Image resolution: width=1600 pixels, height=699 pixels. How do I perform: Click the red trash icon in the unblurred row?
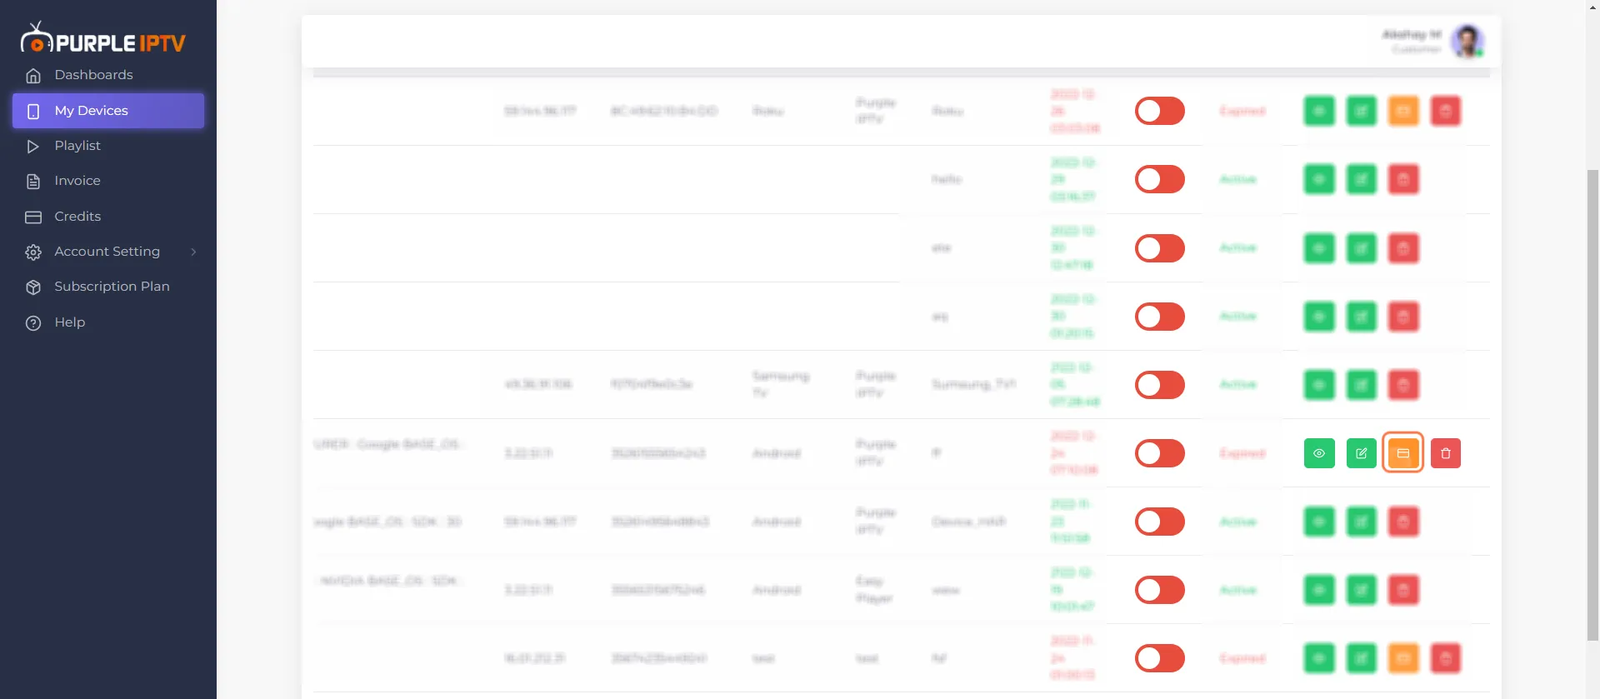[x=1446, y=453]
